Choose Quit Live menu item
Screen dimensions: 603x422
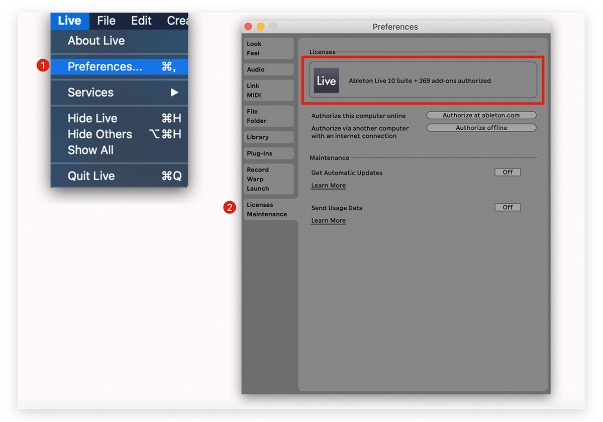coord(119,176)
